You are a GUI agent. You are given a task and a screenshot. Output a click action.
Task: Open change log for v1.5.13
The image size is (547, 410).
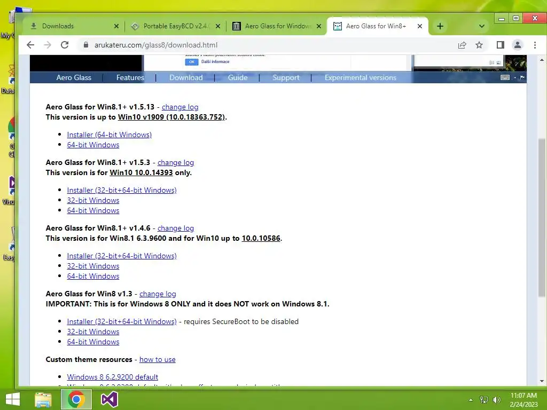click(x=180, y=107)
